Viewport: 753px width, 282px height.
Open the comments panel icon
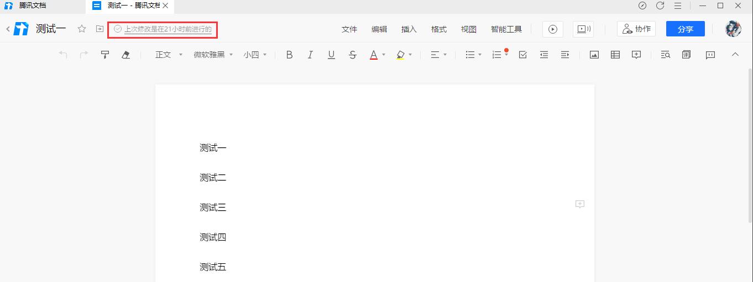(710, 55)
